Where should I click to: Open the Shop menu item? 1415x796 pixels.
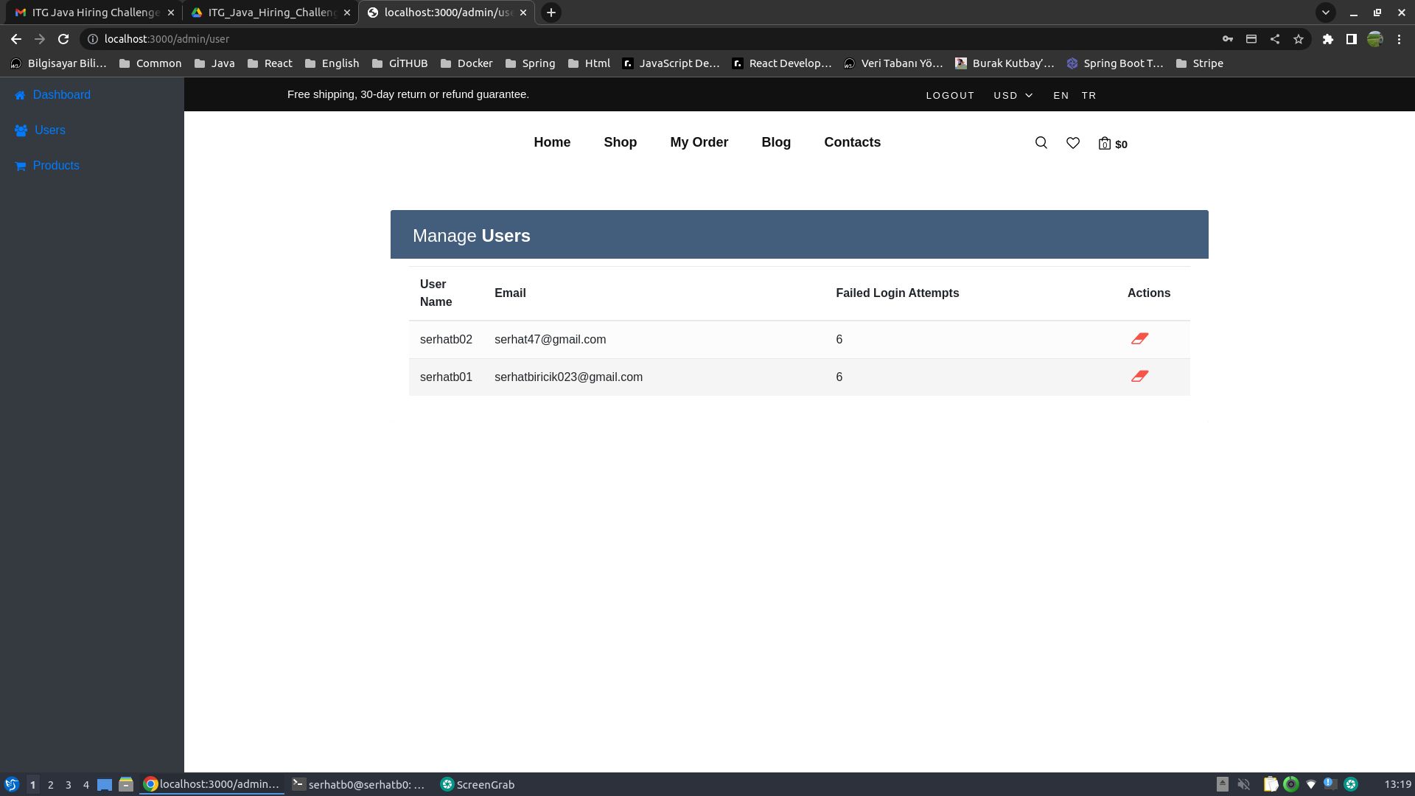click(x=620, y=142)
